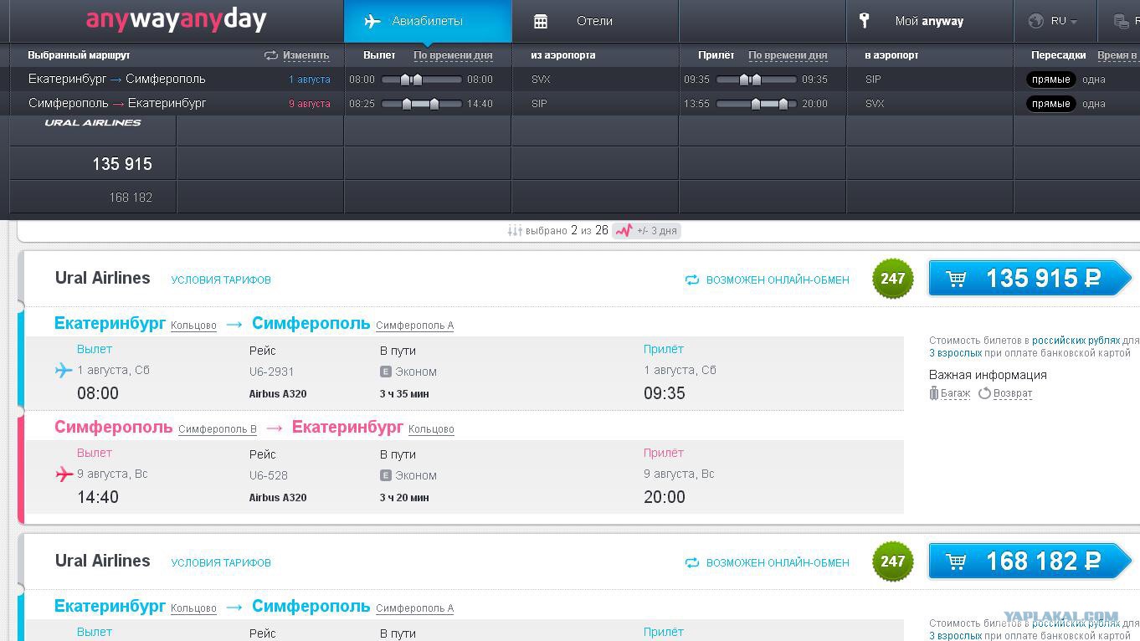
Task: Buy the ticket for 168 182 ₽
Action: point(1030,562)
